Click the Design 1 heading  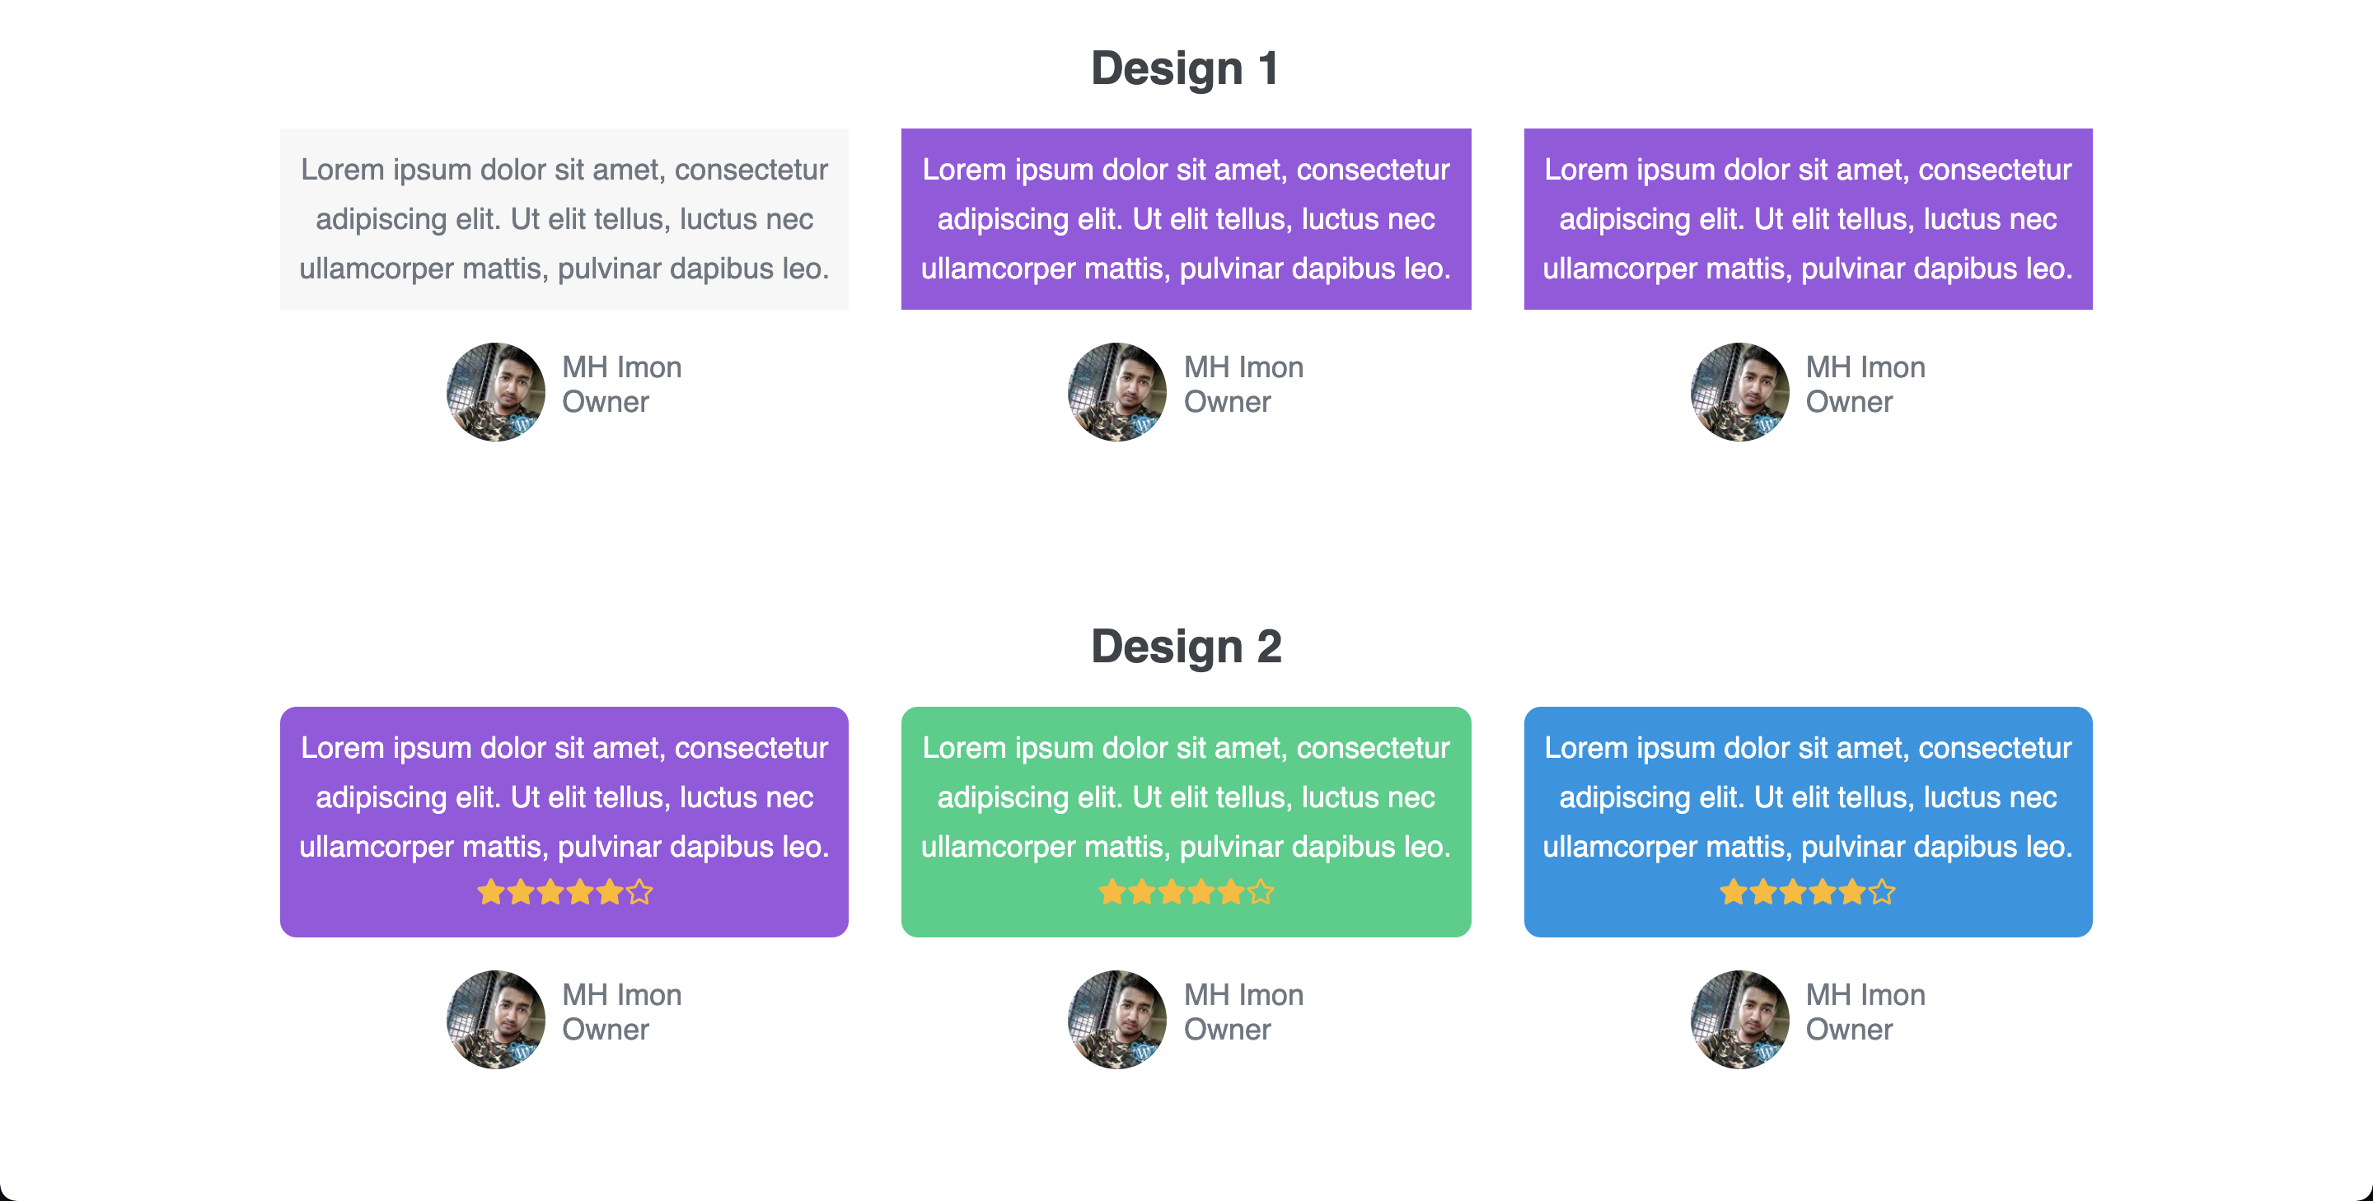click(1186, 68)
